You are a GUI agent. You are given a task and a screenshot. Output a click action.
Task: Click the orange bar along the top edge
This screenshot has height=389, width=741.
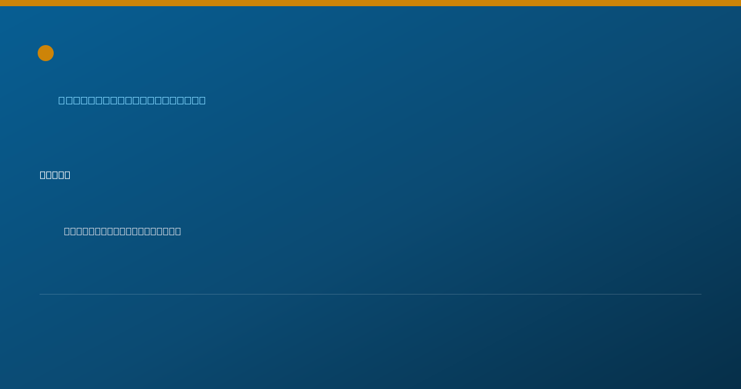pos(371,3)
